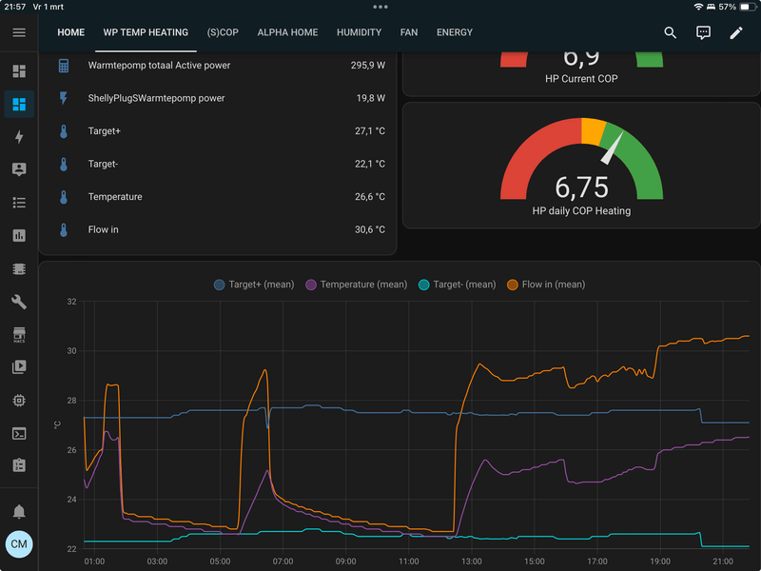Toggle Target+ (mean) series in chart legend
Image resolution: width=761 pixels, height=571 pixels.
254,285
